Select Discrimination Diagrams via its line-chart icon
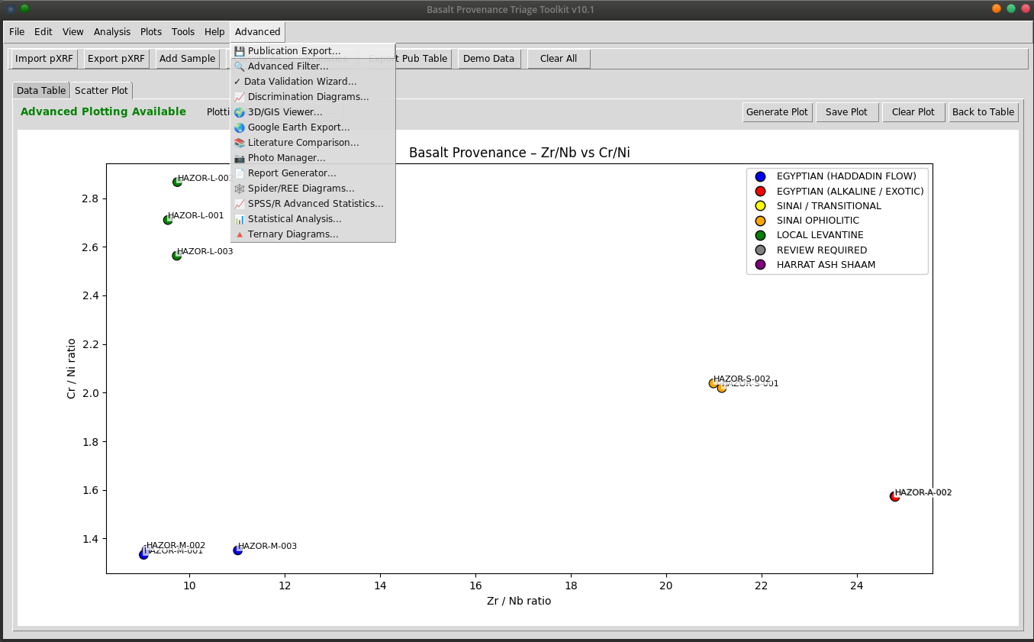1034x642 pixels. [x=239, y=96]
